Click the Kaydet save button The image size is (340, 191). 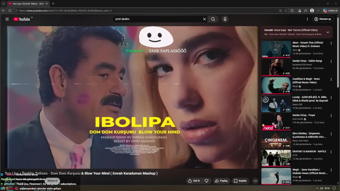pyautogui.click(x=240, y=181)
